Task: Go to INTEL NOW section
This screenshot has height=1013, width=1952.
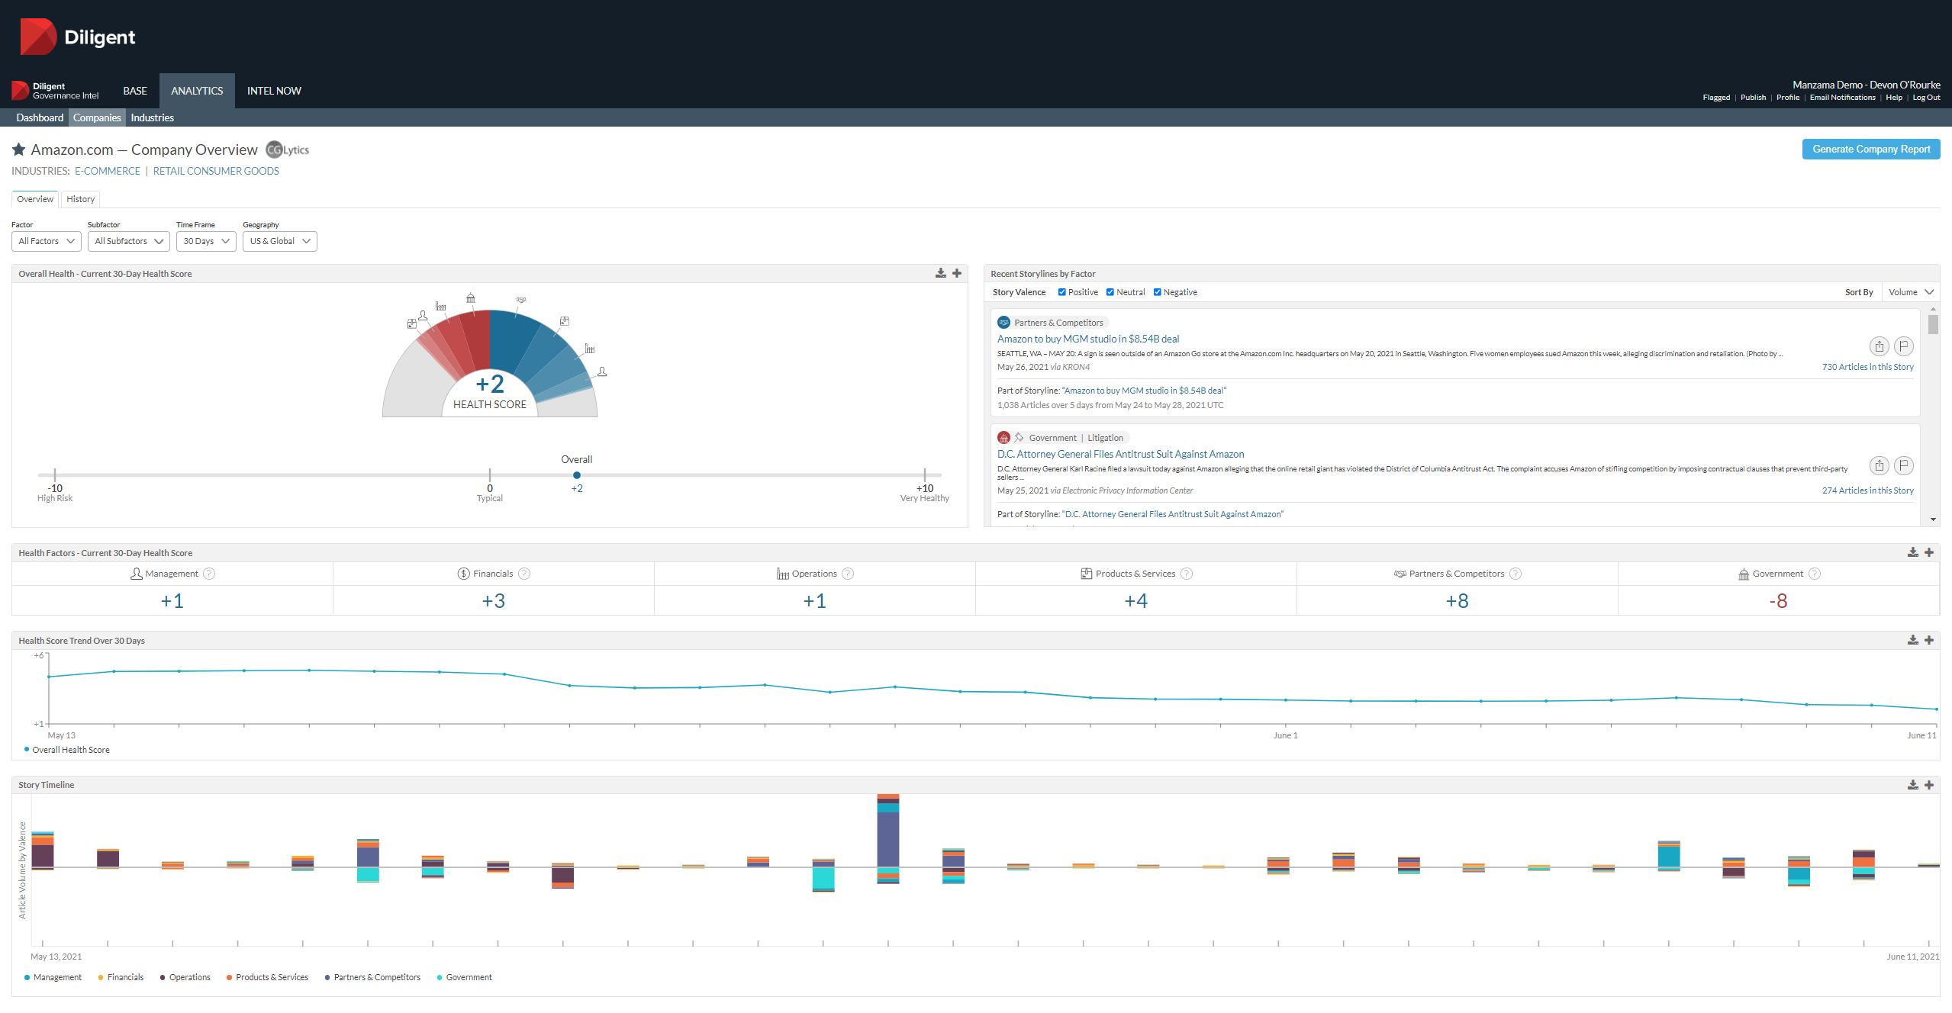Action: 274,91
